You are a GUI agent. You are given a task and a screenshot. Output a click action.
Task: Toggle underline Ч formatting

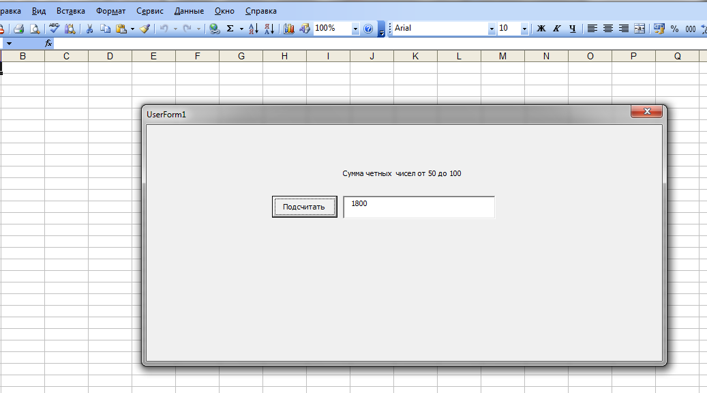[573, 29]
